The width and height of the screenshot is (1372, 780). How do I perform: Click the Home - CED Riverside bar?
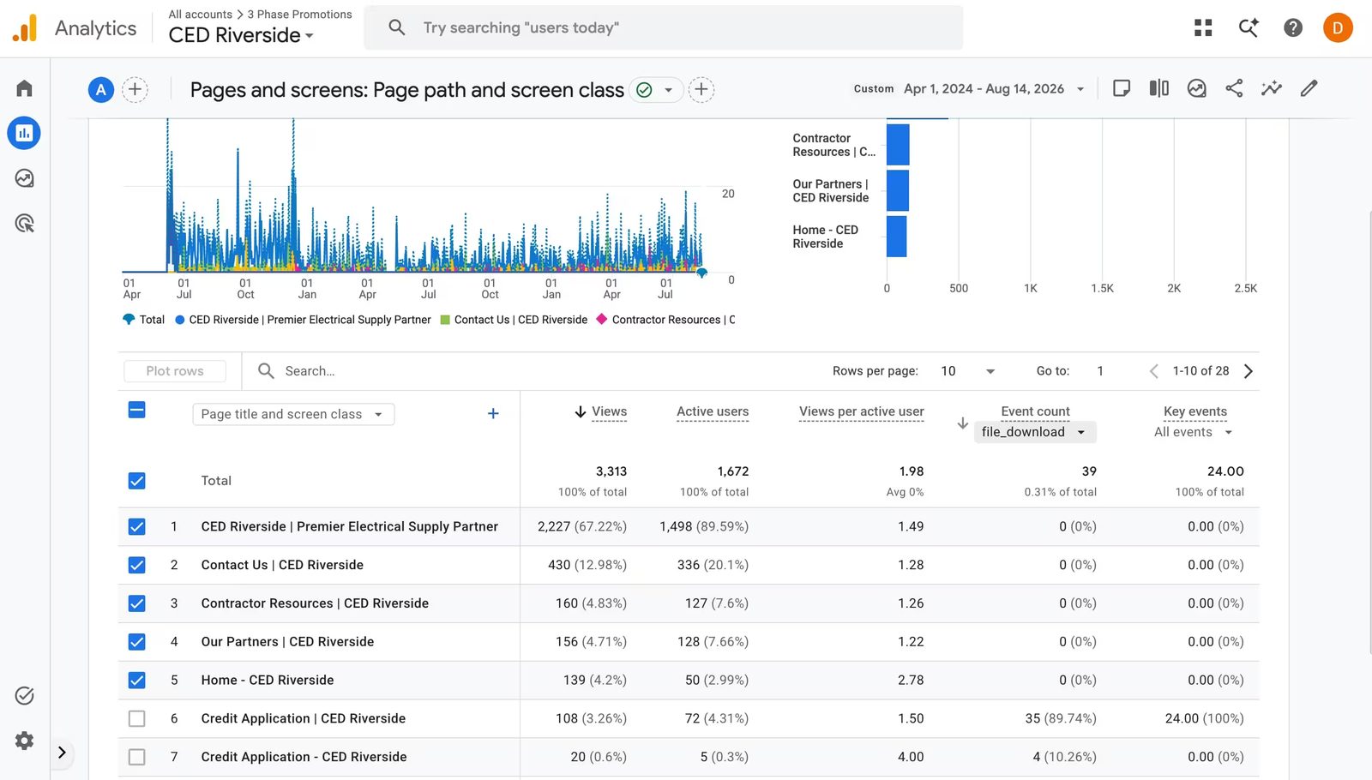click(x=896, y=237)
